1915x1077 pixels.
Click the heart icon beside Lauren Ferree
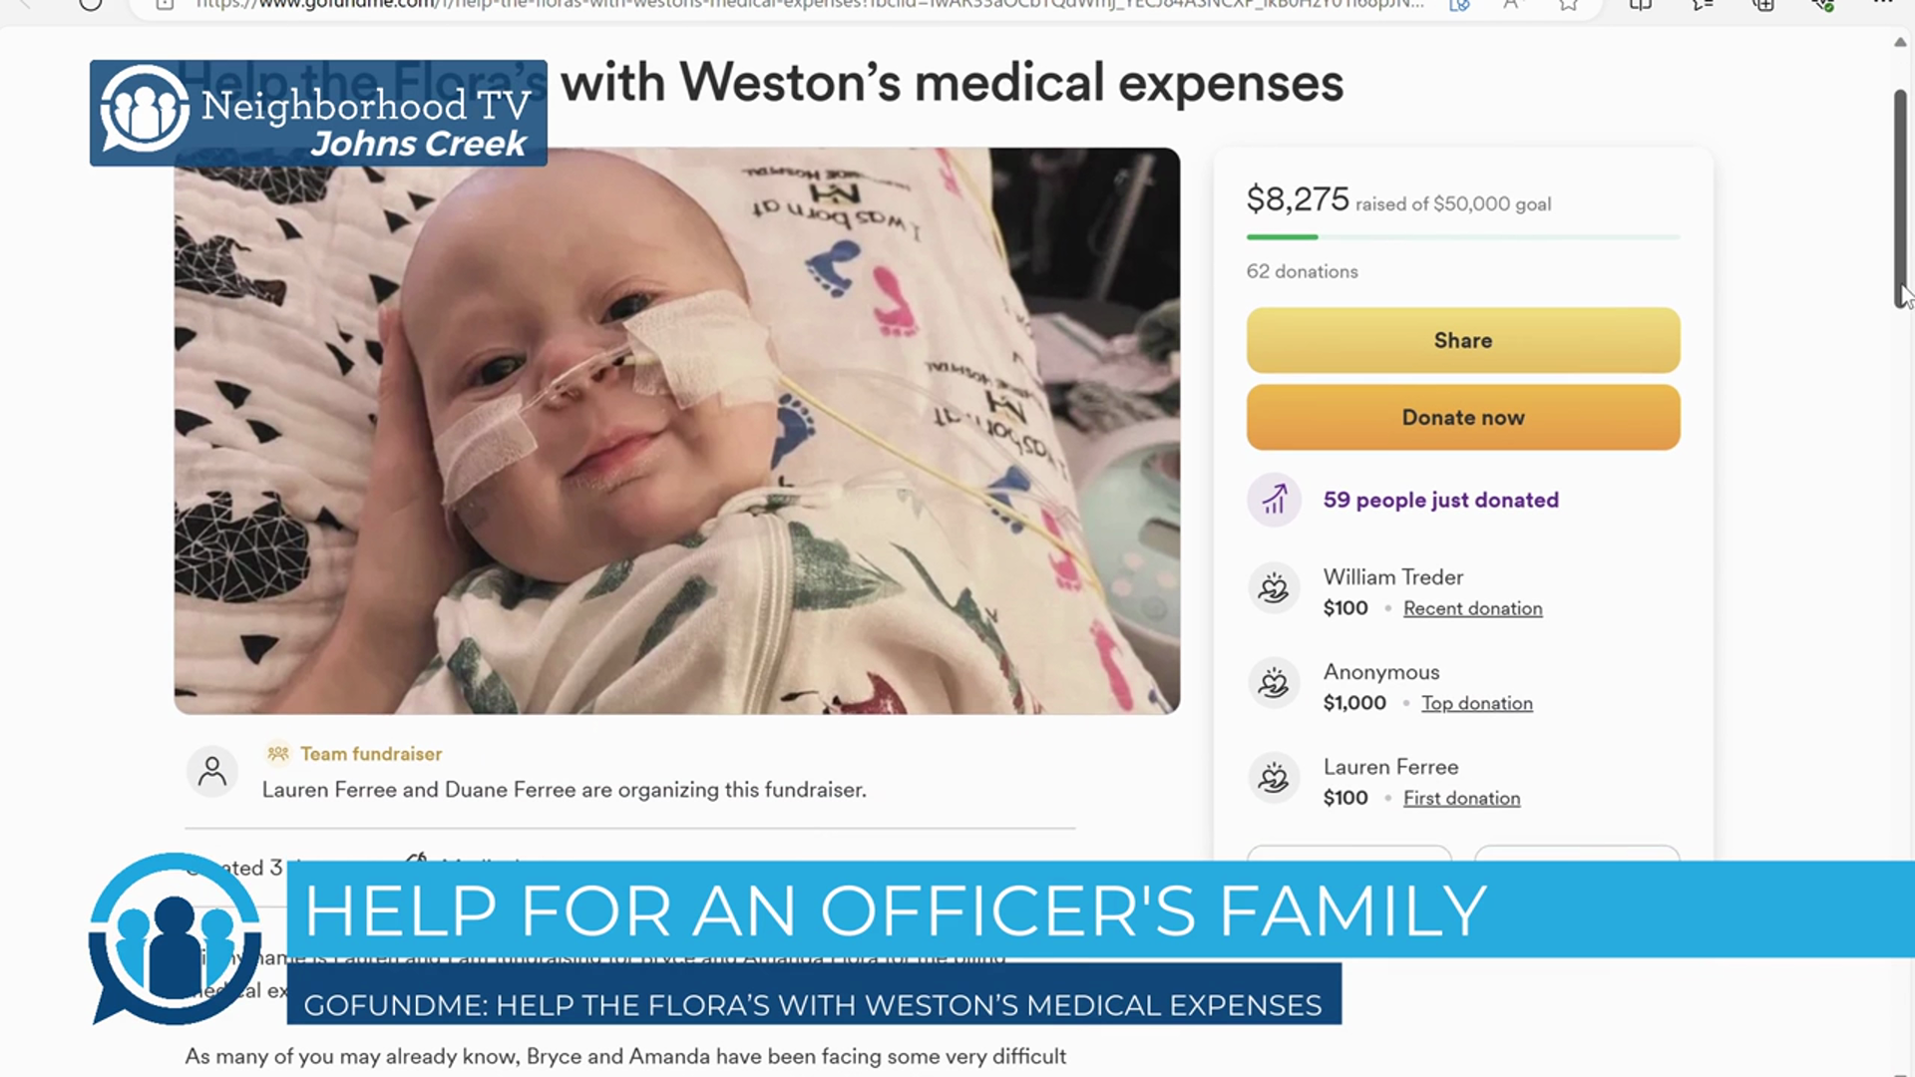pyautogui.click(x=1275, y=778)
